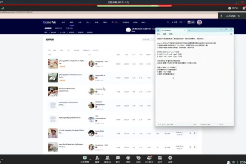Click the recording timer 00:31:22 text

point(118,2)
